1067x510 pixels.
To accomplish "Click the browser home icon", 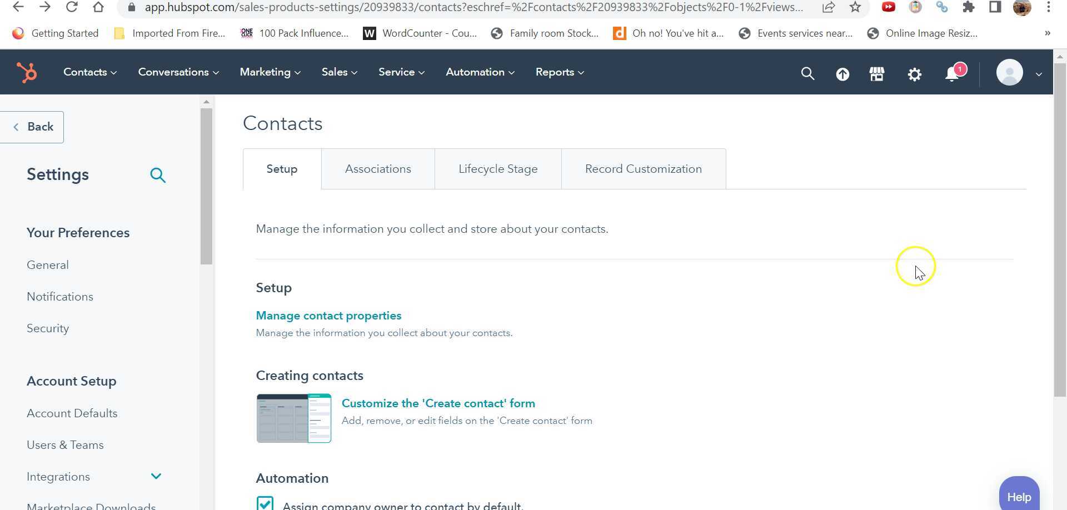I will click(99, 8).
